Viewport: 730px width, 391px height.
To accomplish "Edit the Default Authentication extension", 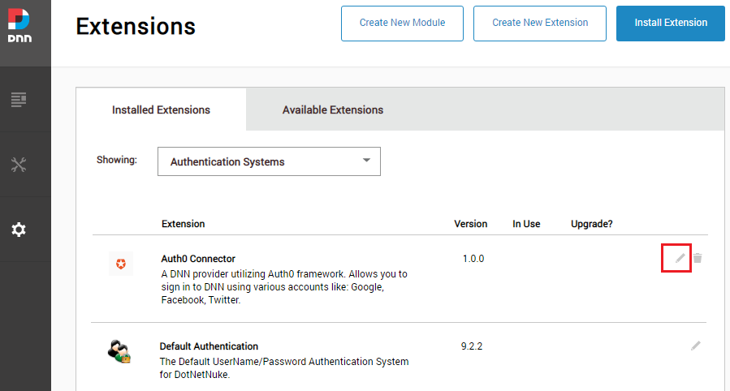I will click(x=696, y=346).
